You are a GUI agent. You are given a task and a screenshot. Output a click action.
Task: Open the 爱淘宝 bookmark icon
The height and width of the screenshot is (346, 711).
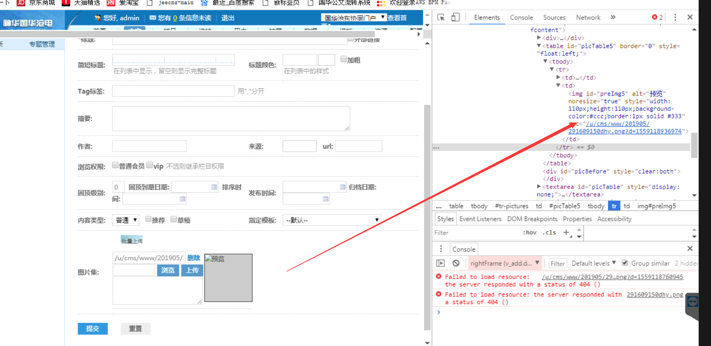pyautogui.click(x=111, y=3)
